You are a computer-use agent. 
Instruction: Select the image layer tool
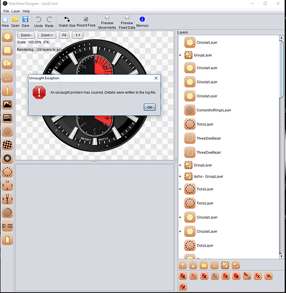click(x=8, y=104)
